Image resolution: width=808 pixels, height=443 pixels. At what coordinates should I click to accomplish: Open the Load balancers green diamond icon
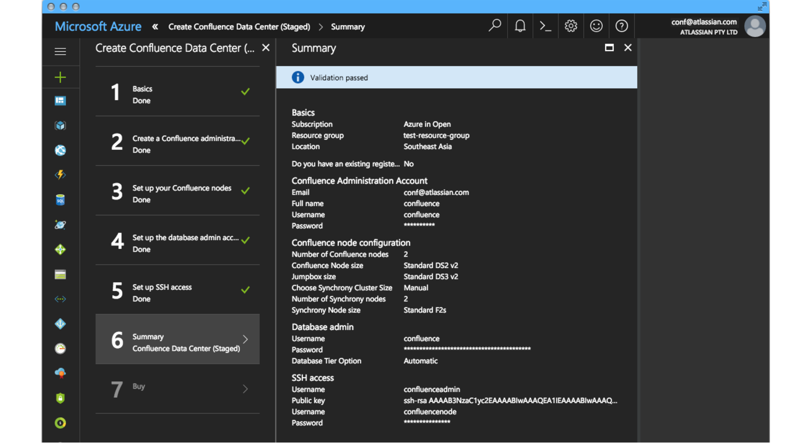coord(60,249)
